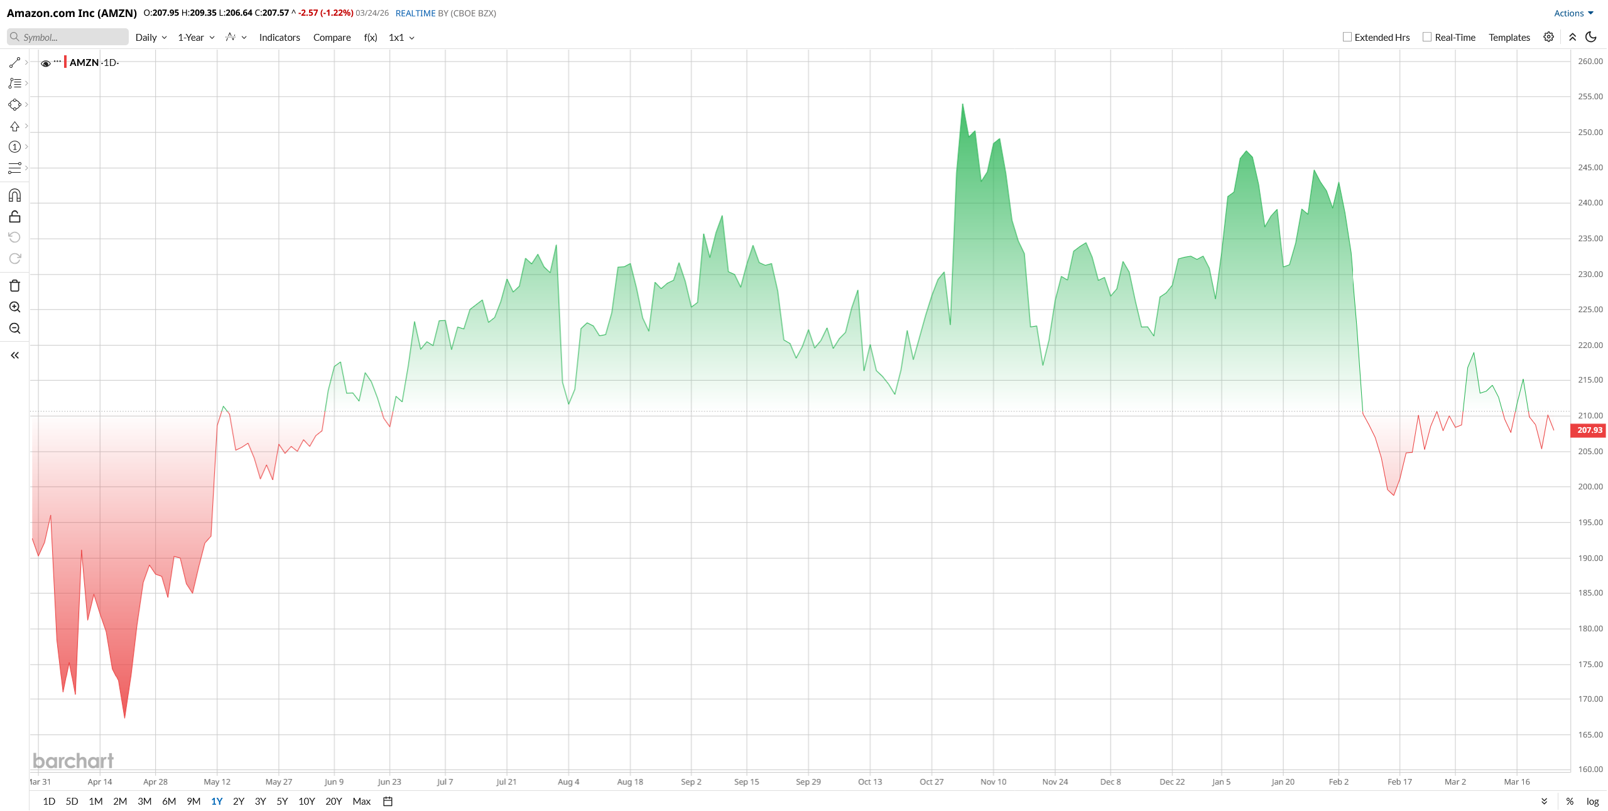Screen dimensions: 1608x811
Task: Enable the magnet snap tool
Action: pyautogui.click(x=15, y=195)
